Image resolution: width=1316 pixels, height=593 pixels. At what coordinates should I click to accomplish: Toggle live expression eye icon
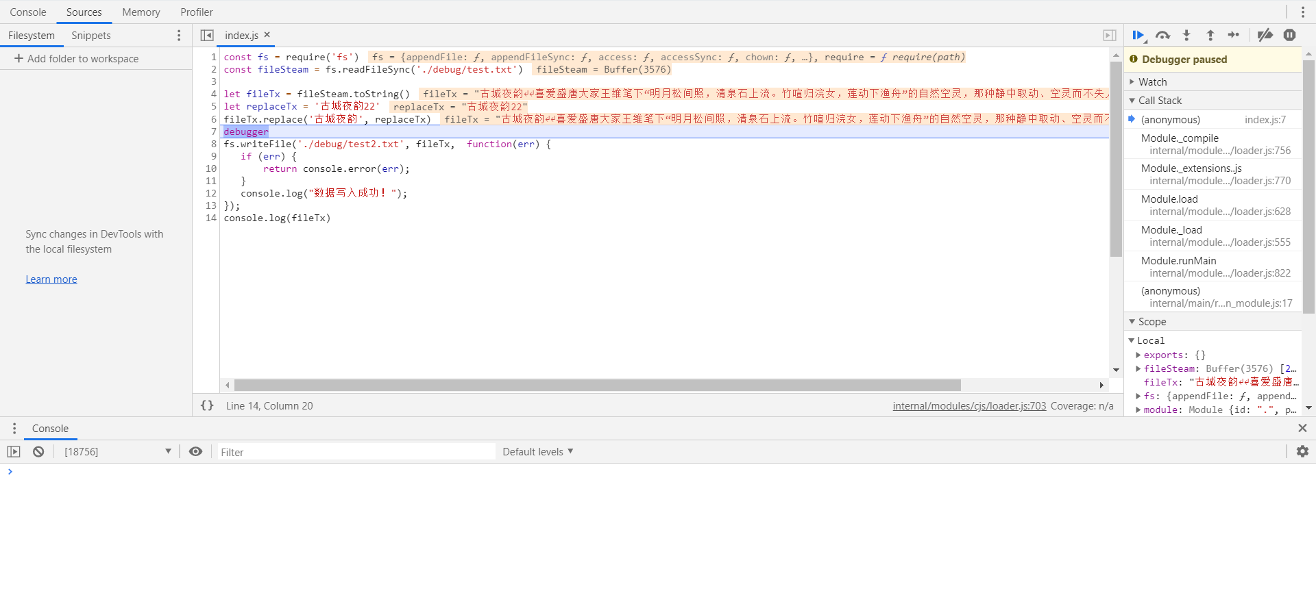pos(195,452)
